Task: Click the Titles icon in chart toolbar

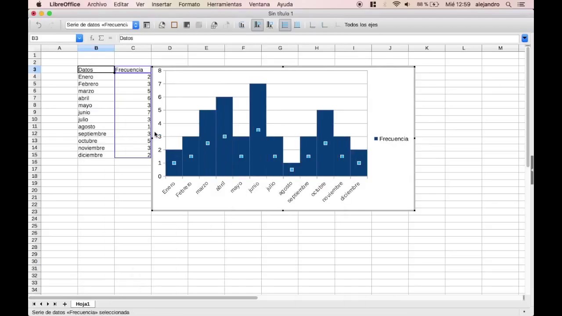Action: pyautogui.click(x=241, y=25)
